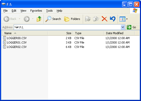Click CSV File type of LOGGER02.CSV

click(79, 47)
